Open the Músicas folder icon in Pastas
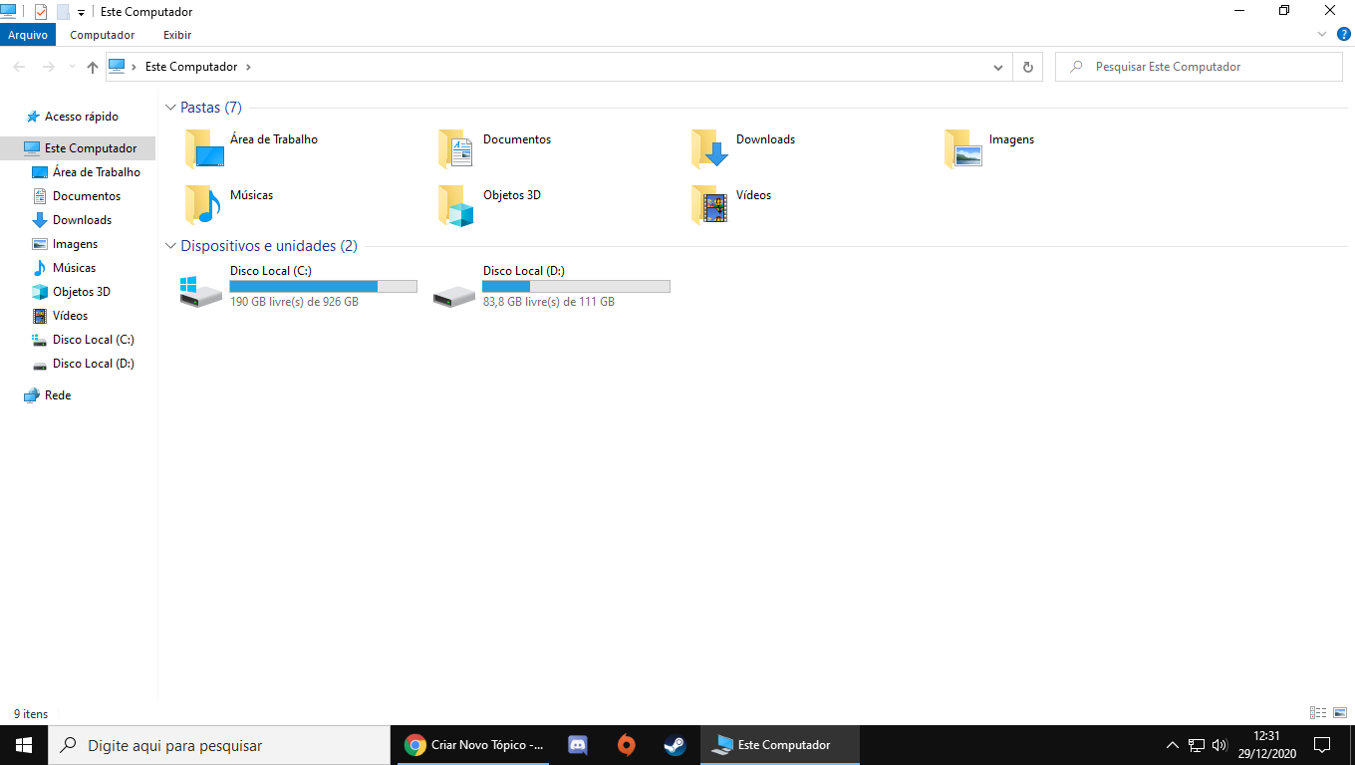 pos(204,204)
